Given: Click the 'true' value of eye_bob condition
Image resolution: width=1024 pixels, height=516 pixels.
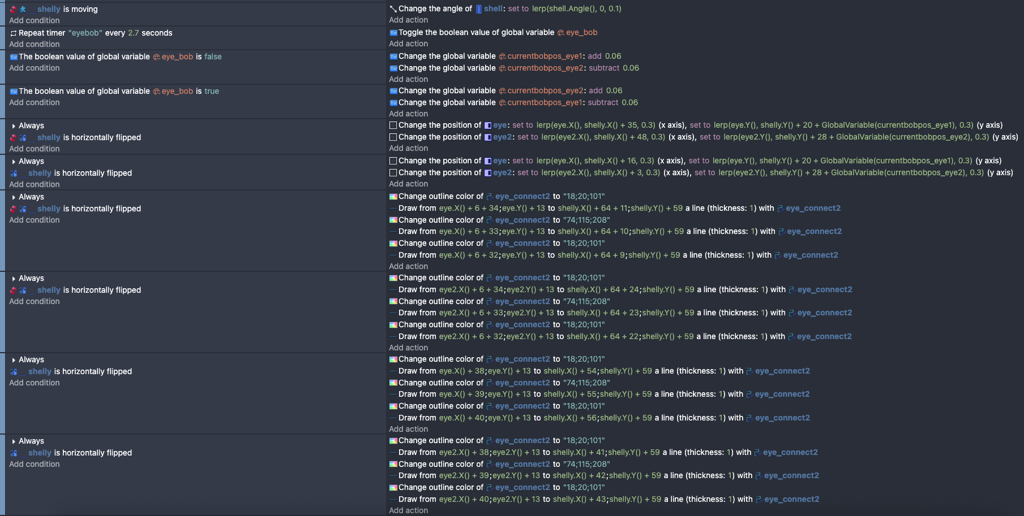Looking at the screenshot, I should (x=212, y=92).
